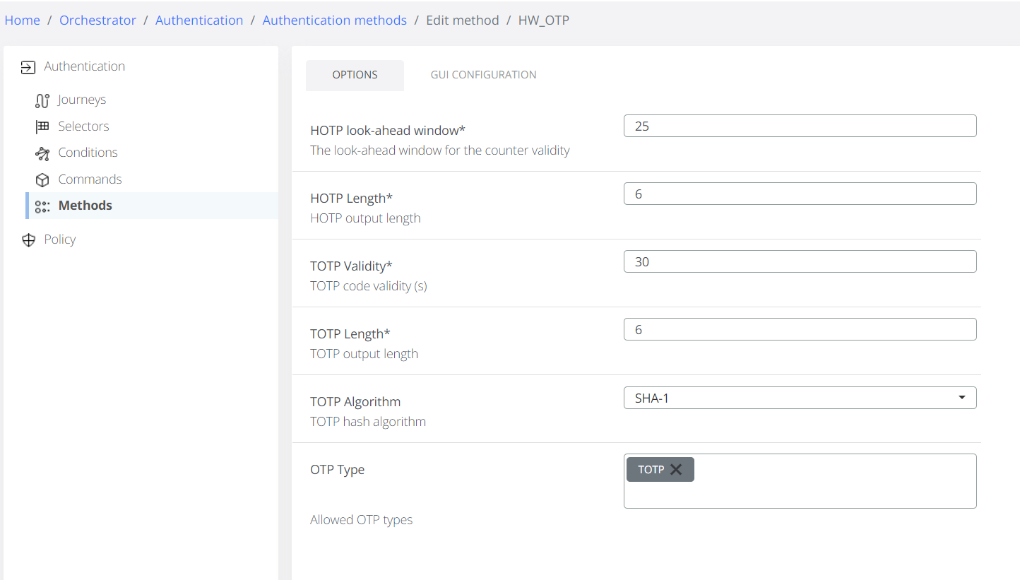
Task: Go to Authentication methods via breadcrumb
Action: point(334,20)
